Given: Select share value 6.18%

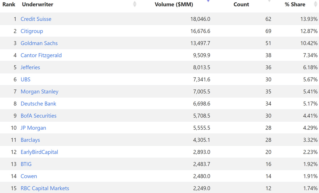Looking at the screenshot, I should pos(310,67).
